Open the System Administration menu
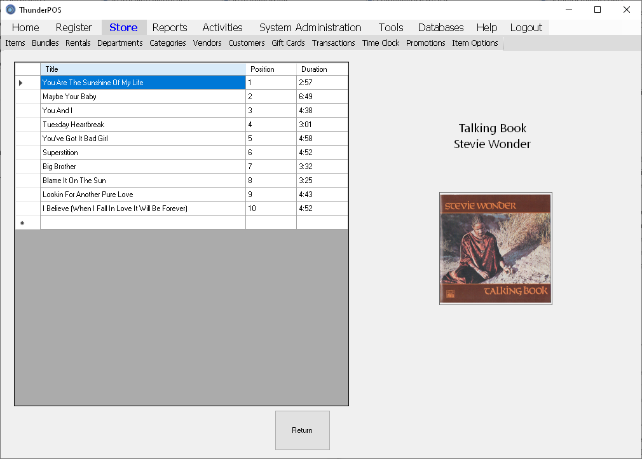 [x=310, y=27]
